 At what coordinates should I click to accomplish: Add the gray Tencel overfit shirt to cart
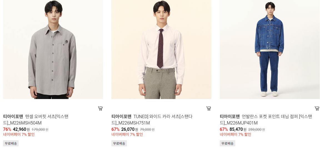click(x=100, y=108)
